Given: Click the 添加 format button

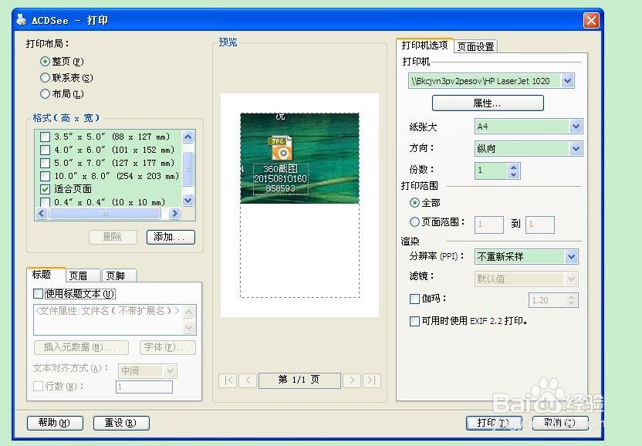Looking at the screenshot, I should [171, 237].
